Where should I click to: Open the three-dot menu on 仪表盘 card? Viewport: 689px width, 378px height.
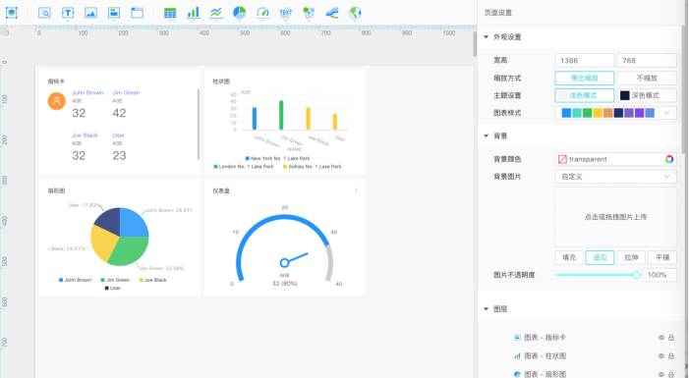point(356,190)
